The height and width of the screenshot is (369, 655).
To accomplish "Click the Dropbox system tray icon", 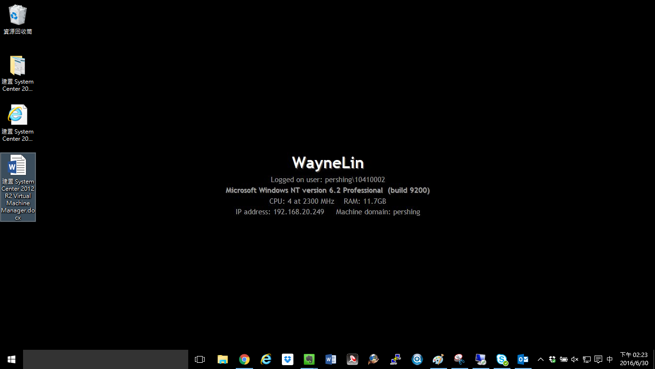I will pyautogui.click(x=552, y=359).
